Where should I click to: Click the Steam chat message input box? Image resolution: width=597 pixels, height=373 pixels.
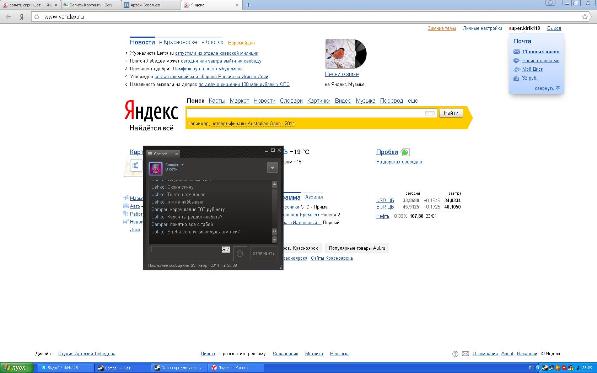(x=189, y=254)
